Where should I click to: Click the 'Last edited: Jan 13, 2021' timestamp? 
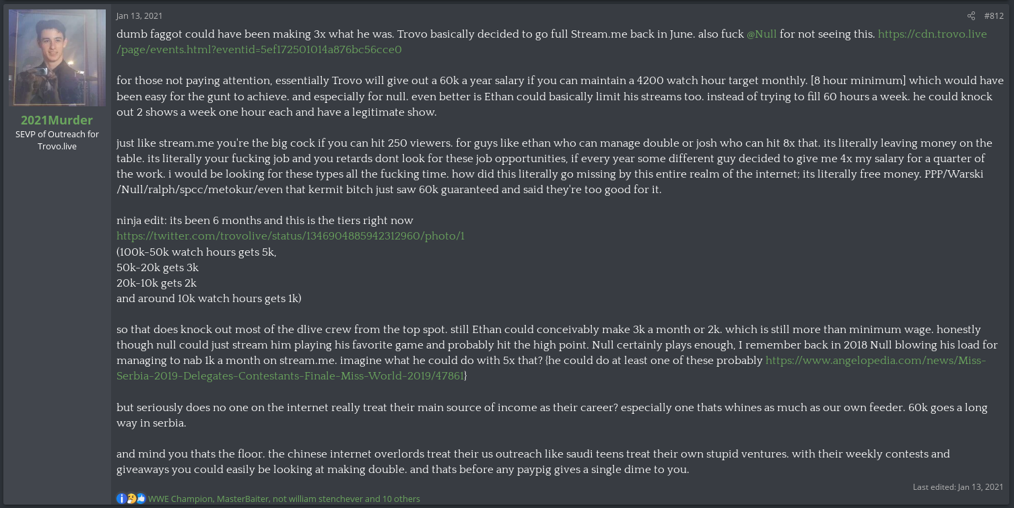958,486
